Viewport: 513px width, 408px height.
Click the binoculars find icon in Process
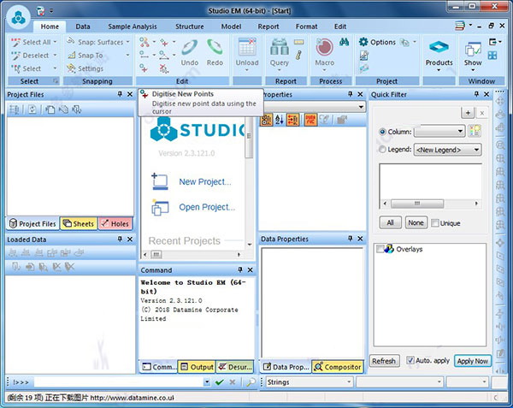point(344,42)
